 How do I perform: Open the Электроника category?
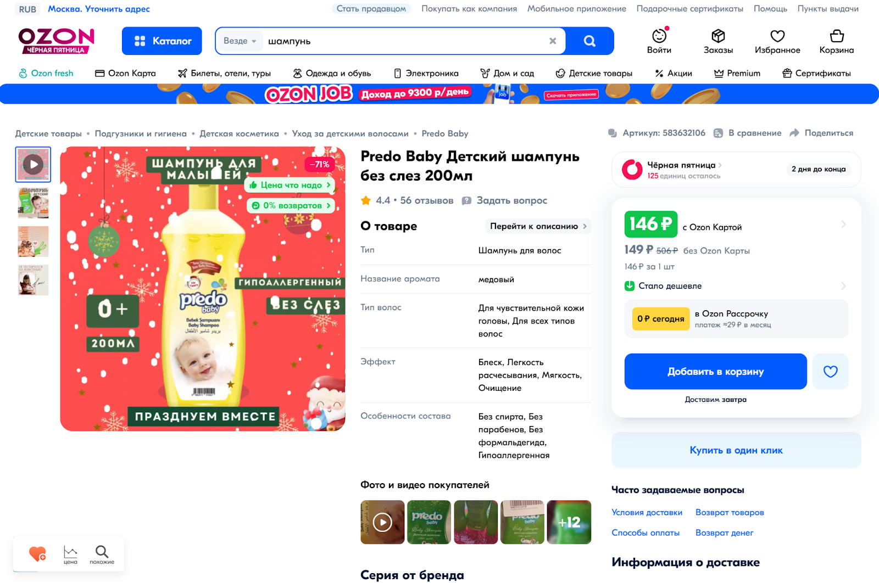click(426, 73)
